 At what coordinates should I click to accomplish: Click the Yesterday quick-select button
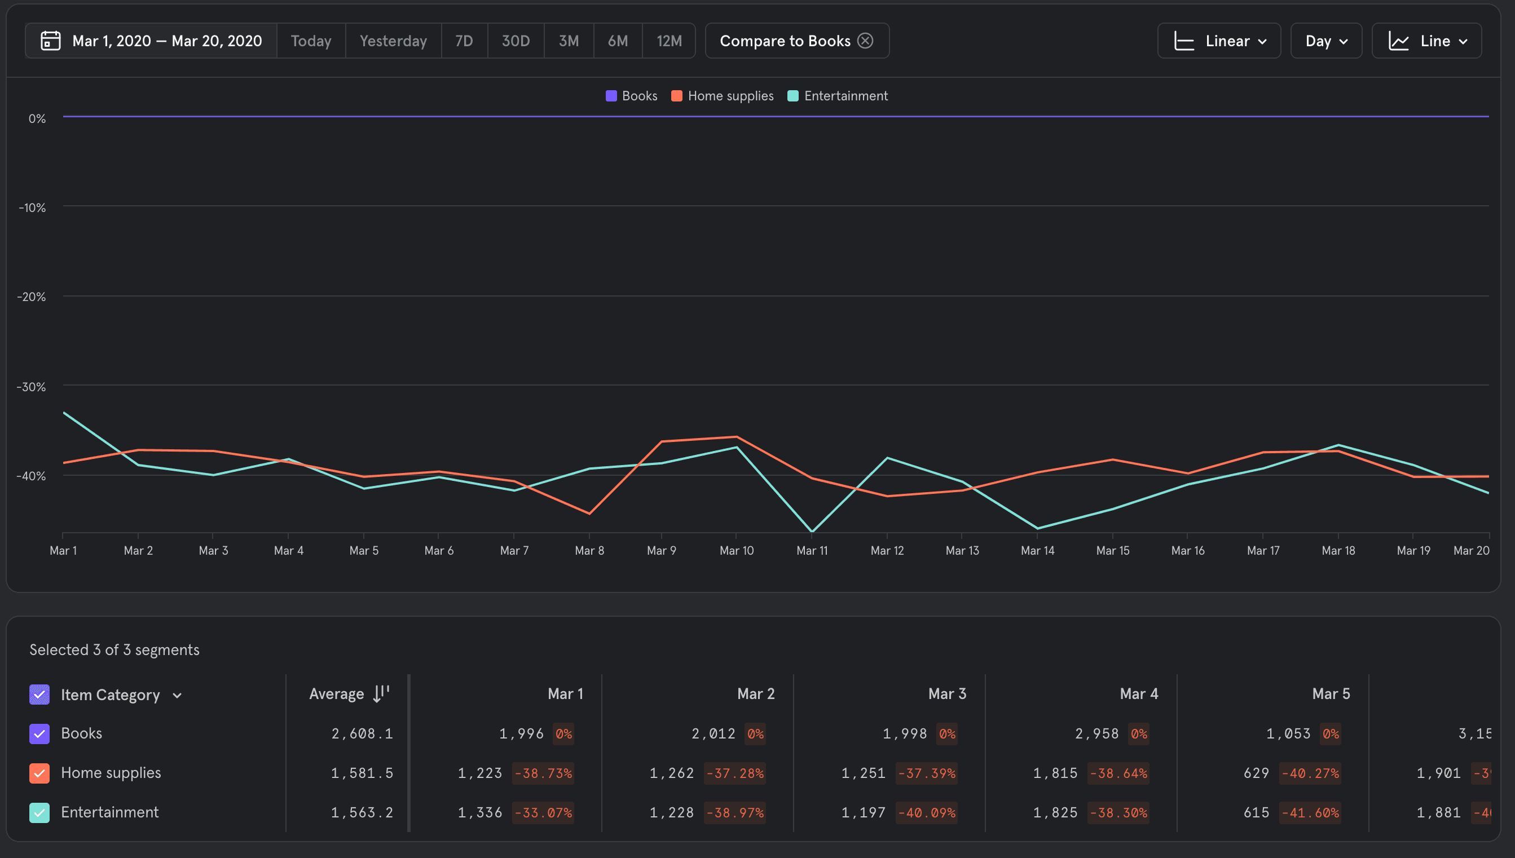click(392, 42)
